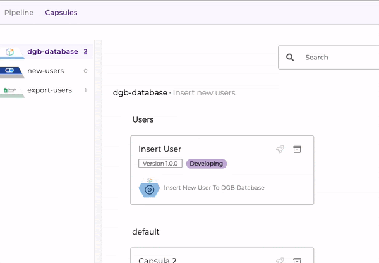The width and height of the screenshot is (379, 263).
Task: Click the purple Developing status badge
Action: coord(207,164)
